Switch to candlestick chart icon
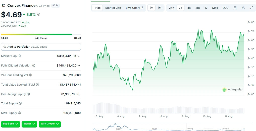Image resolution: width=256 pixels, height=131 pixels. point(160,8)
